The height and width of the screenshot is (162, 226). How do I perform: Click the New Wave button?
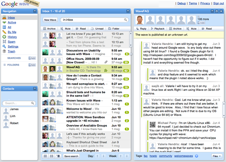pyautogui.click(x=50, y=20)
